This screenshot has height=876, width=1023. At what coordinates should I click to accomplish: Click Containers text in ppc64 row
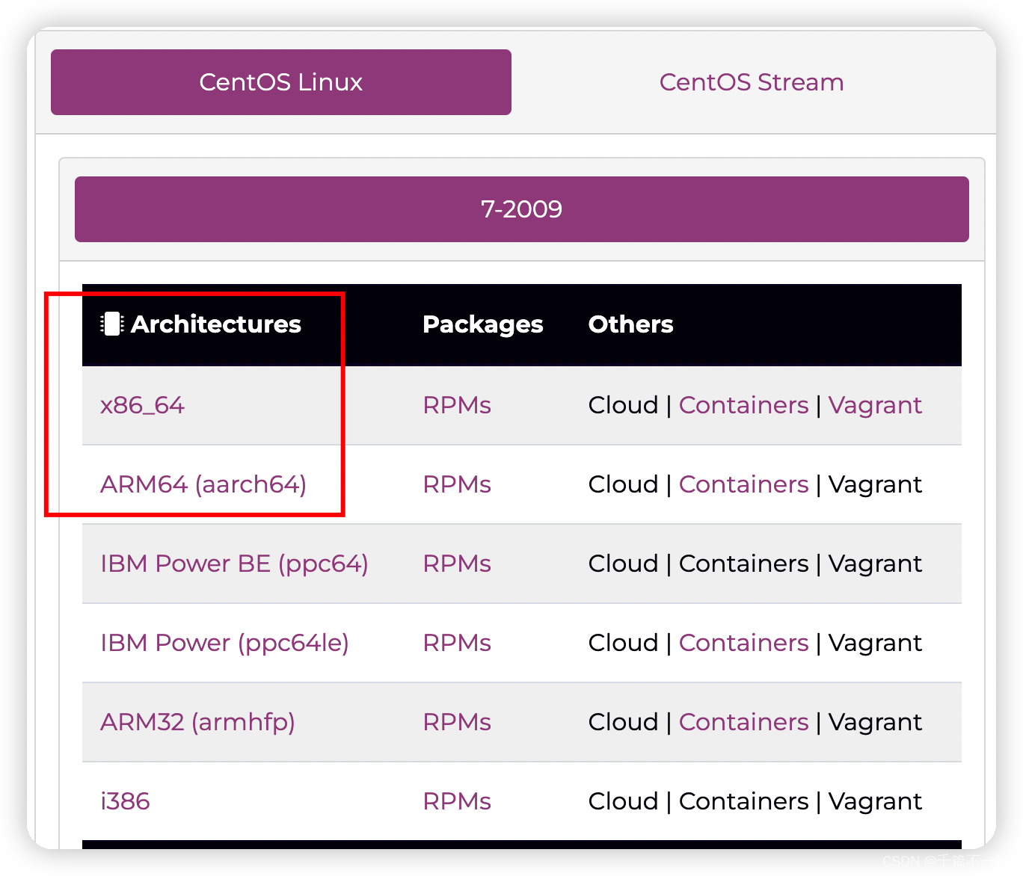[x=743, y=564]
